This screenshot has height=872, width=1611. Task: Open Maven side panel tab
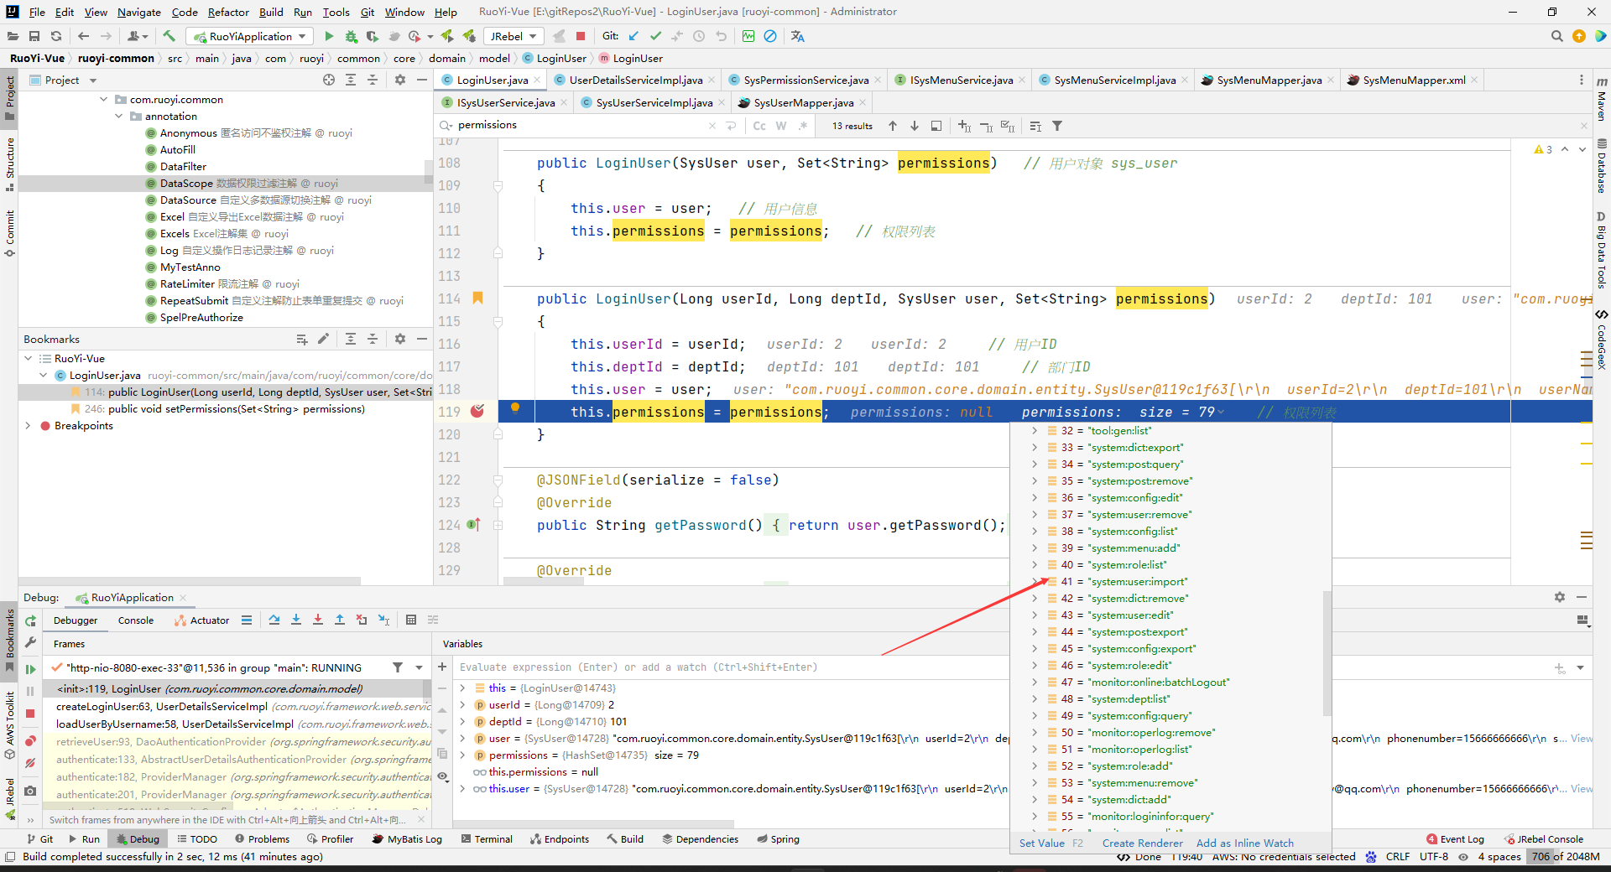pyautogui.click(x=1601, y=99)
